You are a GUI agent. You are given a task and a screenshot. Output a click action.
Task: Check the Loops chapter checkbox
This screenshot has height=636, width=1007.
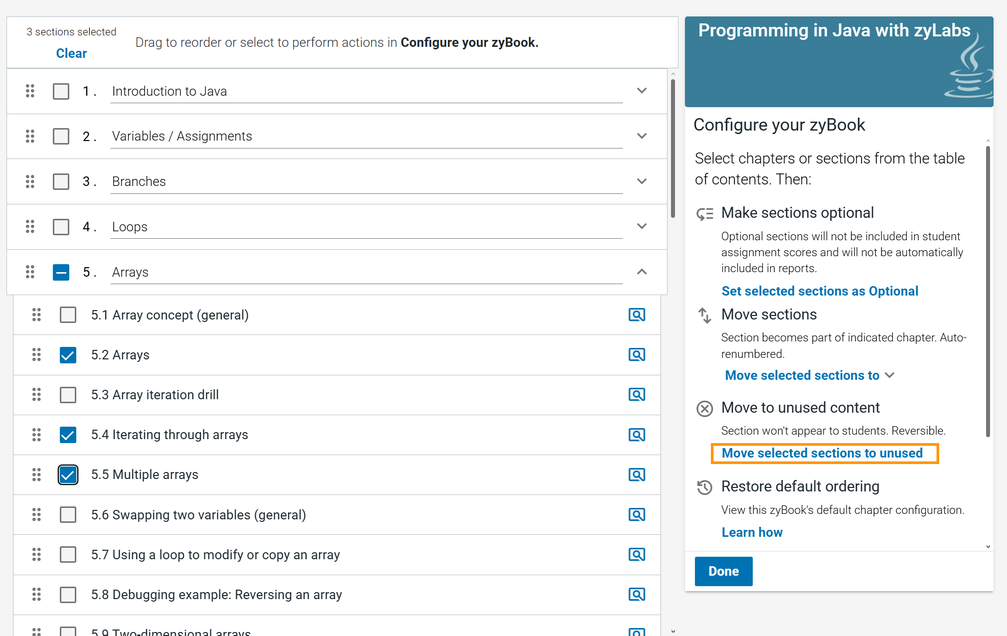[x=61, y=227]
